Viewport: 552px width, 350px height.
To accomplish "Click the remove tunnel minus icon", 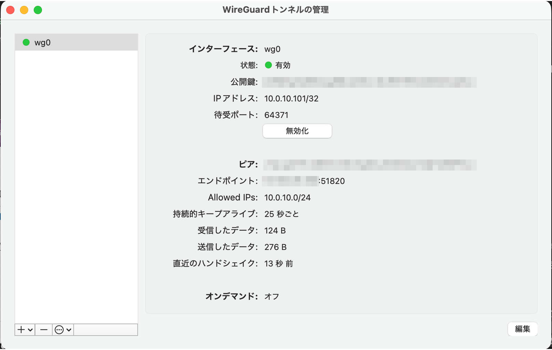I will 43,329.
